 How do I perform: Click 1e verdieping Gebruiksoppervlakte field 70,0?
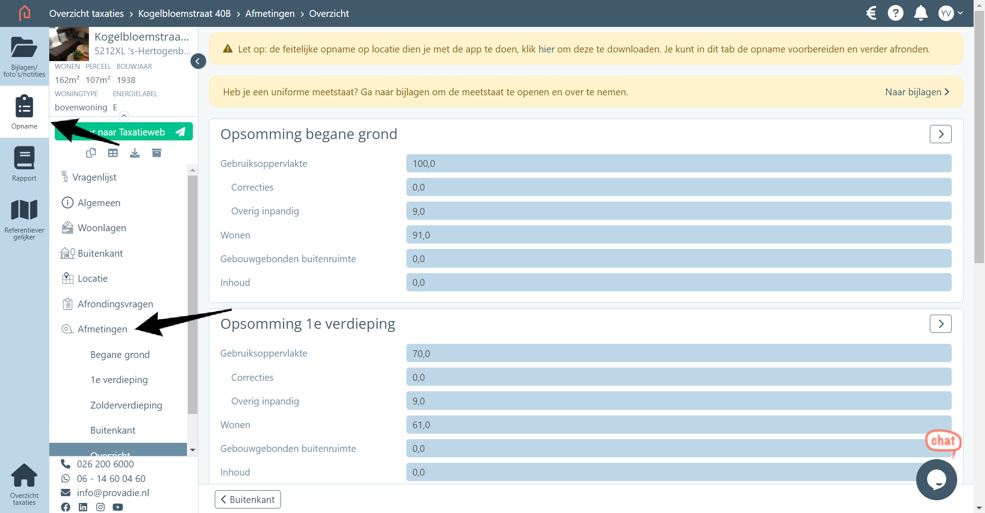click(x=679, y=353)
